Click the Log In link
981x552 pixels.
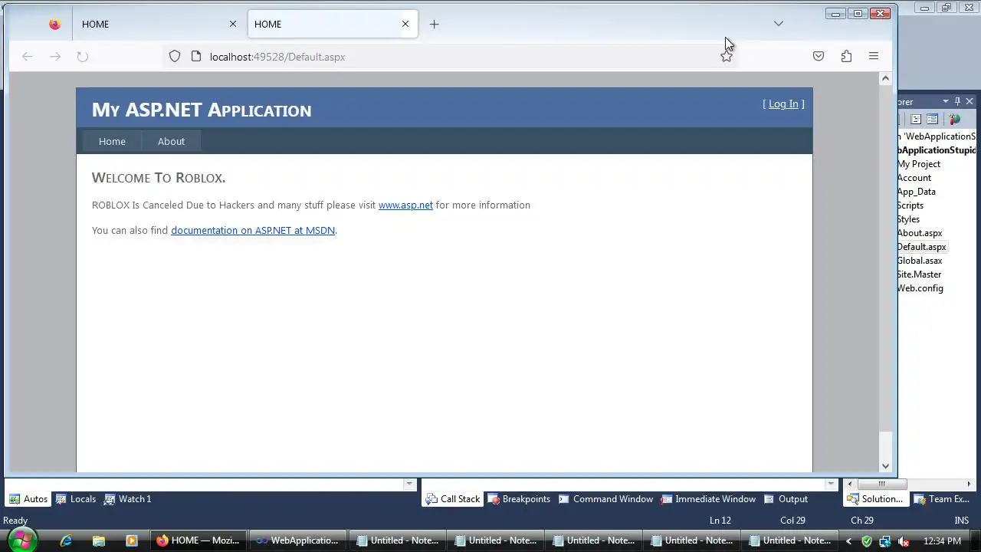point(783,103)
